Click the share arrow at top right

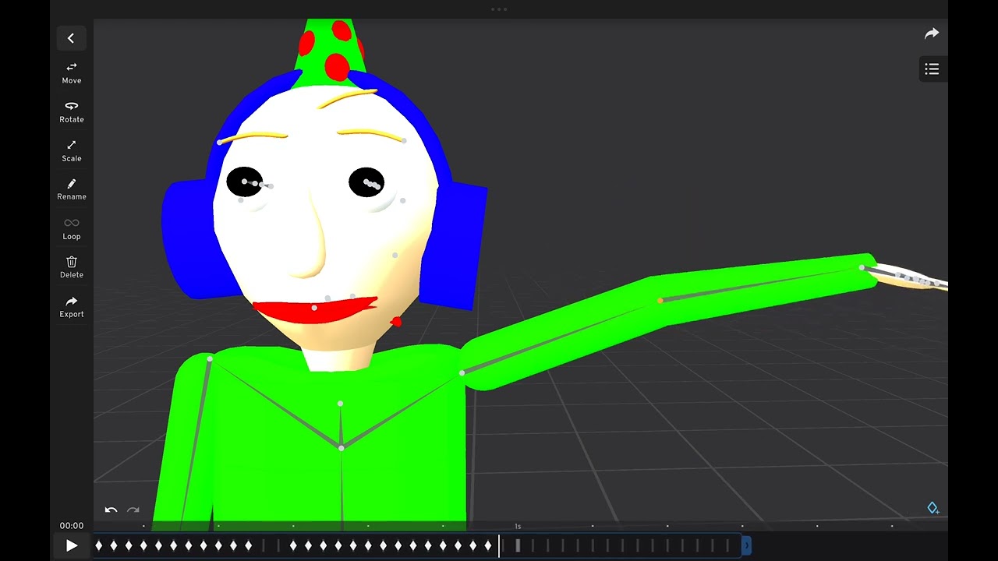point(932,34)
